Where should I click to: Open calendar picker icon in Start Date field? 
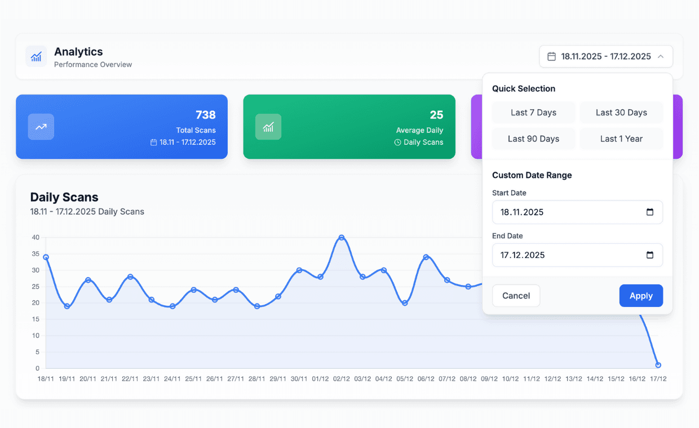point(649,212)
